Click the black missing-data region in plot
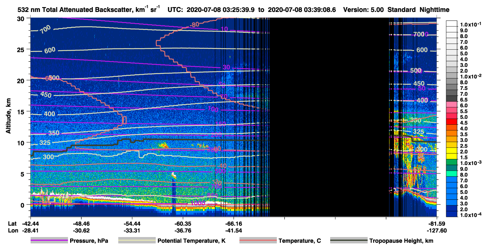This screenshot has width=485, height=249. click(x=328, y=117)
